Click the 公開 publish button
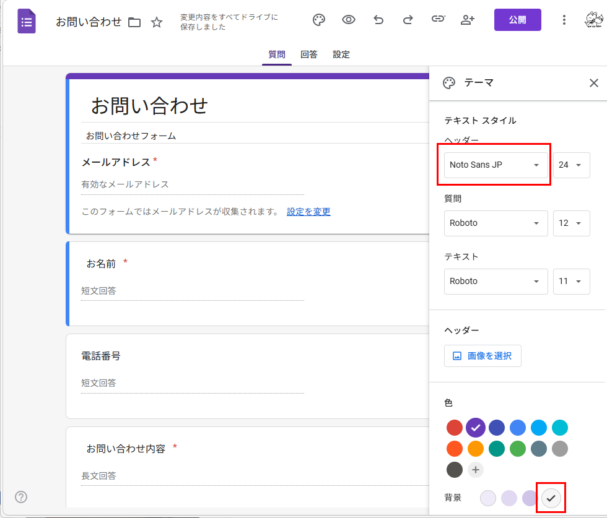Screen dimensions: 607x518 517,19
